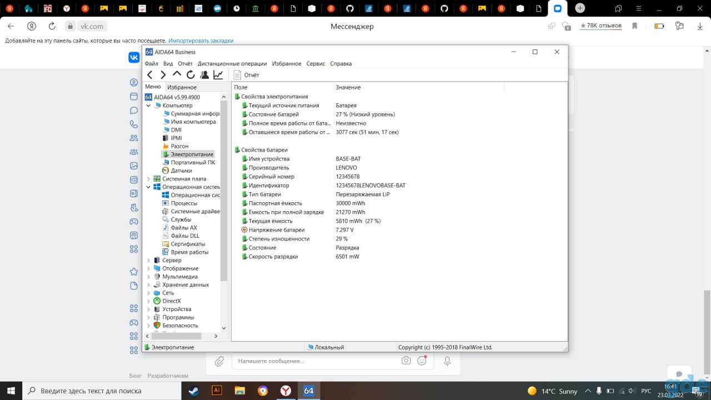This screenshot has height=400, width=711.
Task: Click attach paperclip icon in VK messenger
Action: tap(219, 361)
